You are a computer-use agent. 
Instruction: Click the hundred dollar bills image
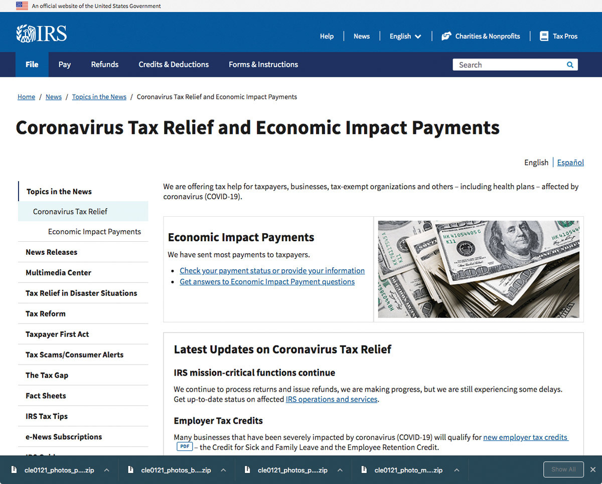point(479,269)
